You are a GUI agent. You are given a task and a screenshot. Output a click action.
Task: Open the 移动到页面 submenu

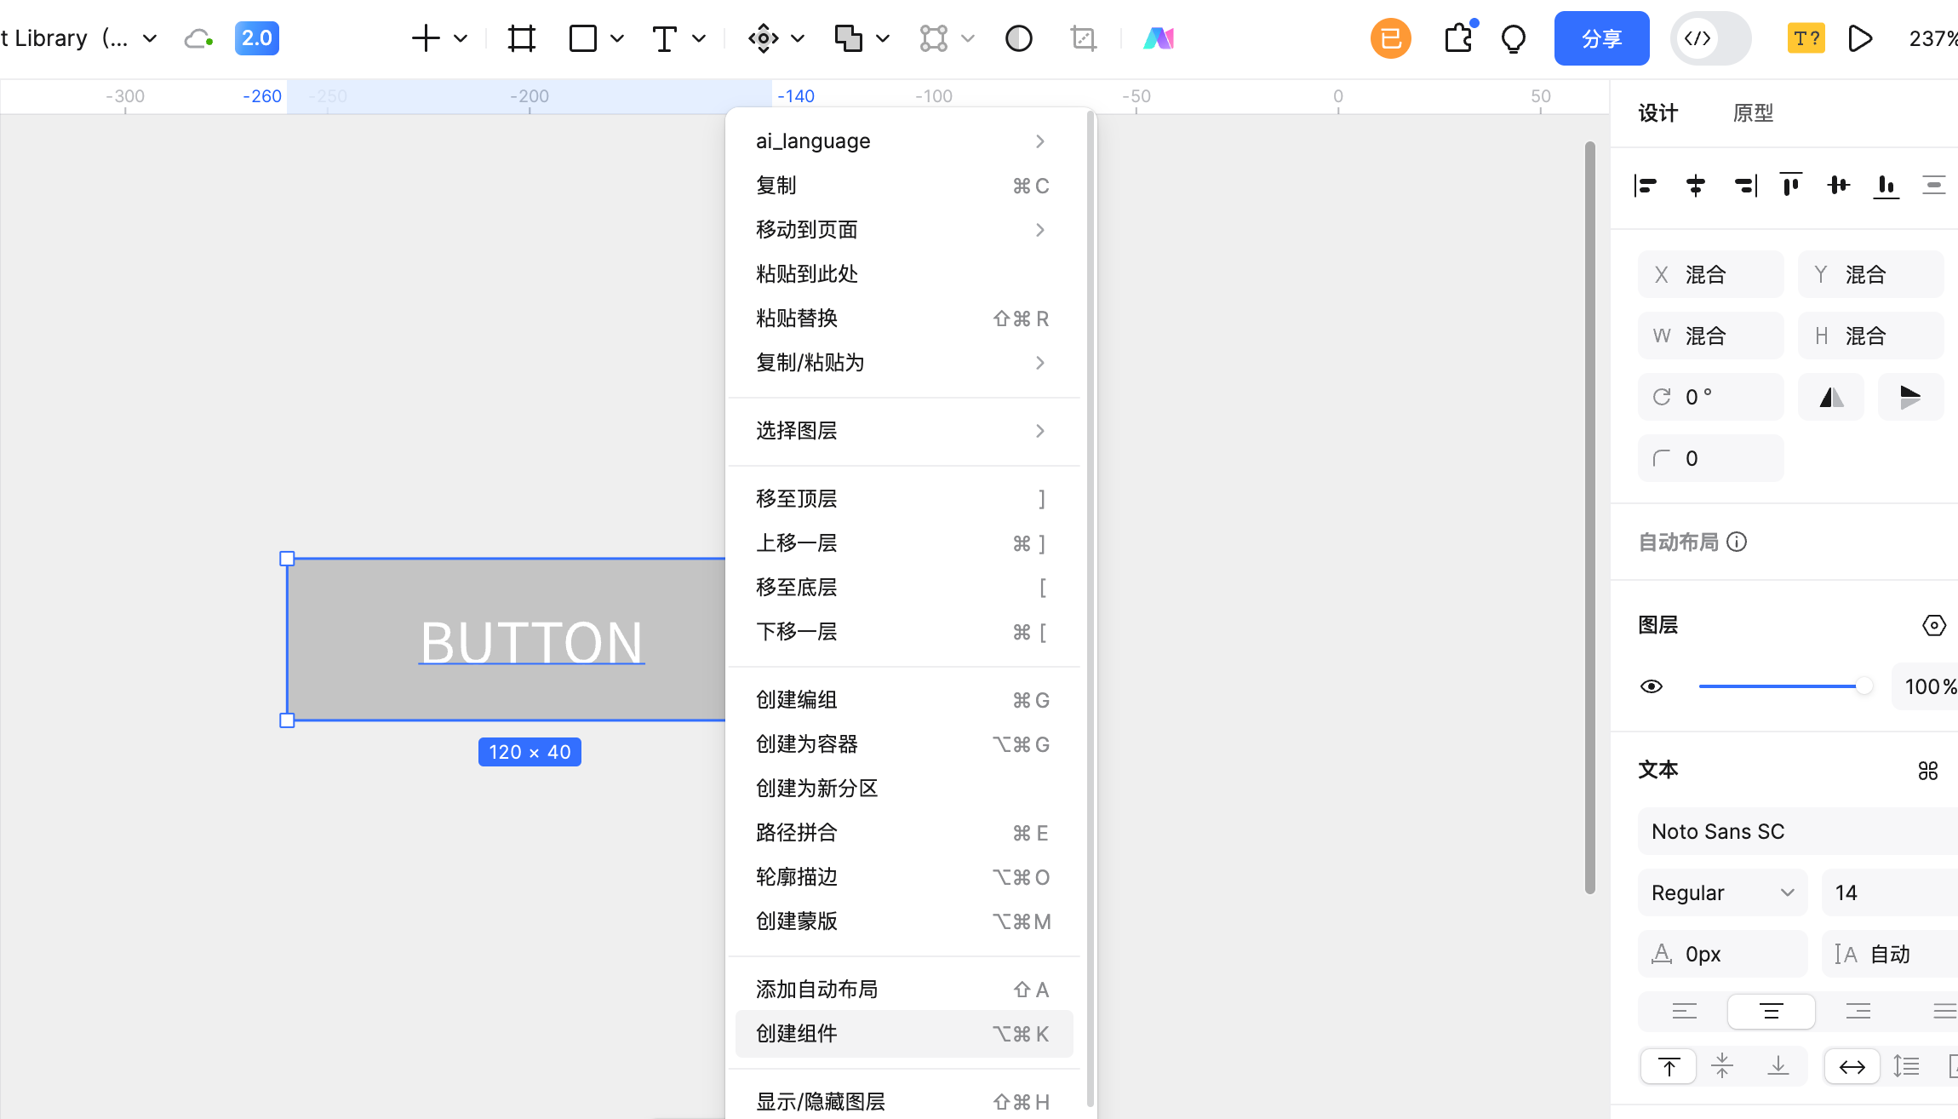pyautogui.click(x=904, y=230)
